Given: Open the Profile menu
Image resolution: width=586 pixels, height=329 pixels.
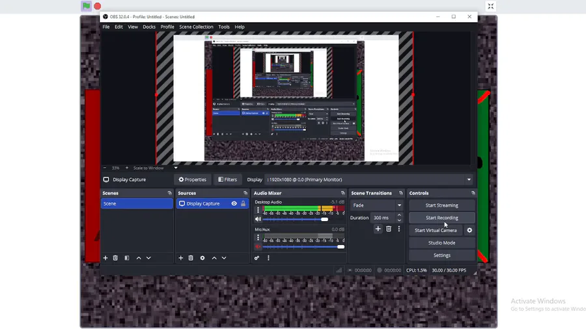Looking at the screenshot, I should click(x=167, y=27).
